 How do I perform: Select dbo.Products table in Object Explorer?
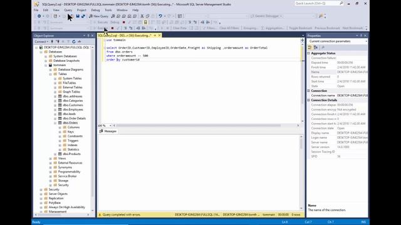pos(72,154)
